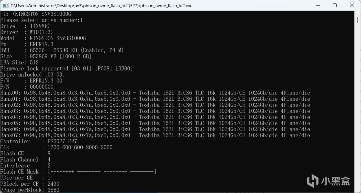Click the 'Size : 953869 MB' line
This screenshot has width=361, height=193.
click(x=46, y=57)
